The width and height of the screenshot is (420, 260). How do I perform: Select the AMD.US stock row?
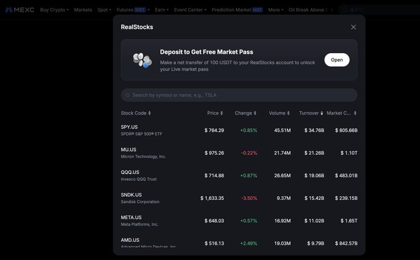239,241
